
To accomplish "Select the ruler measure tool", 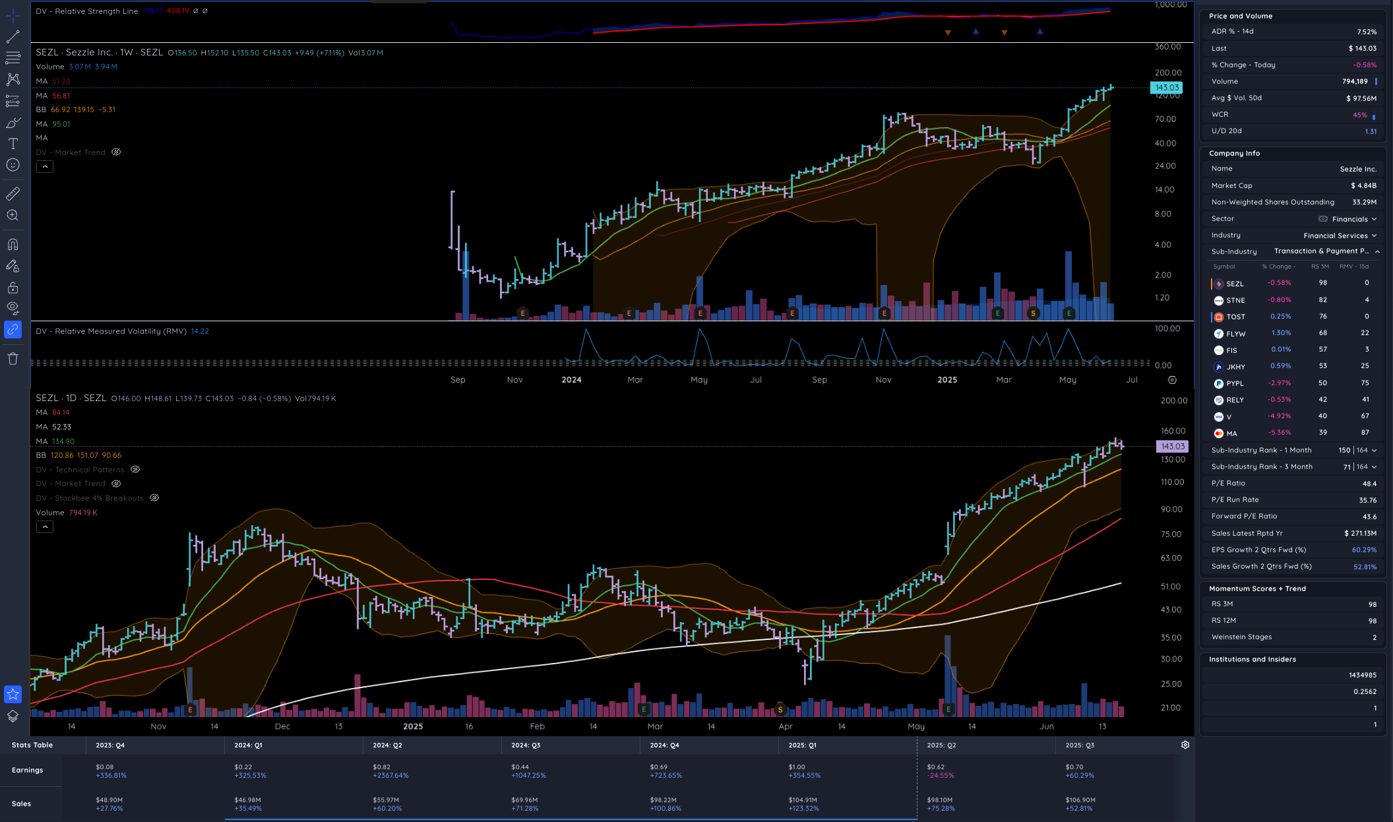I will click(13, 194).
